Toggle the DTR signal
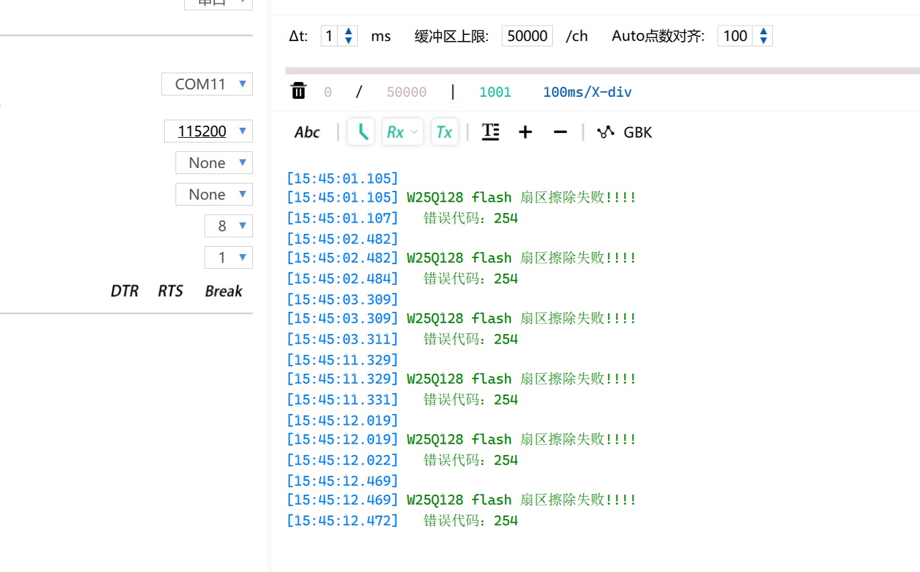 (124, 291)
